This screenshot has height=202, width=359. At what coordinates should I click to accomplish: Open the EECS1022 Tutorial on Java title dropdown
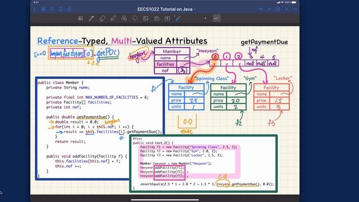(x=167, y=9)
